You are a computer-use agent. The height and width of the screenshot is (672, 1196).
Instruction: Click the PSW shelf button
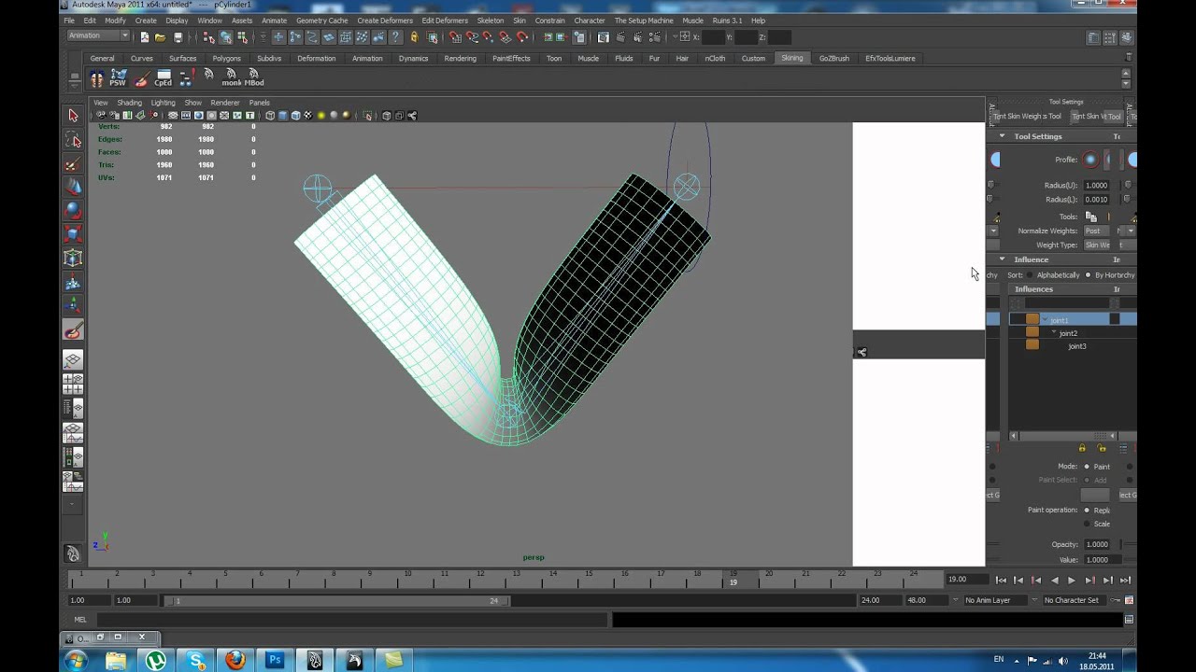(x=118, y=77)
